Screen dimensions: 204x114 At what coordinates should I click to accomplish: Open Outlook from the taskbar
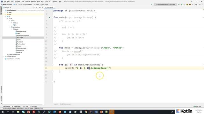tap(55, 112)
